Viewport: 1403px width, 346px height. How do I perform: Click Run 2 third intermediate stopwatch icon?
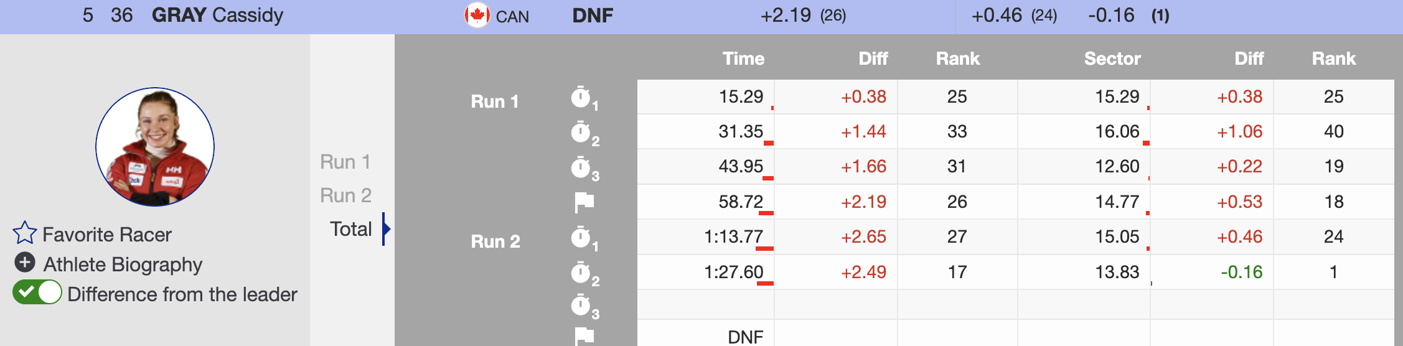point(581,306)
